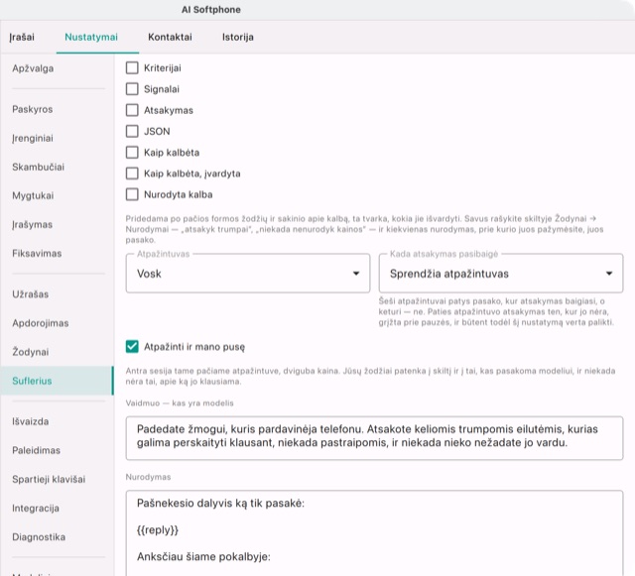Open Spartieji klavišai settings
The image size is (635, 576).
[x=57, y=479]
